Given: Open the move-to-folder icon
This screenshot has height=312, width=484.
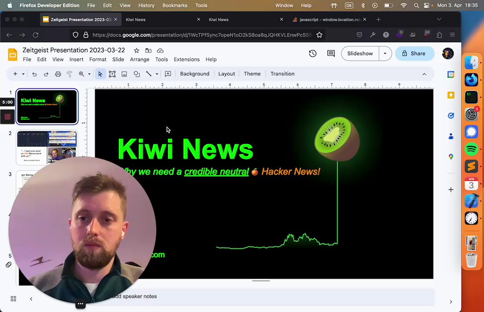Looking at the screenshot, I should click(x=148, y=51).
